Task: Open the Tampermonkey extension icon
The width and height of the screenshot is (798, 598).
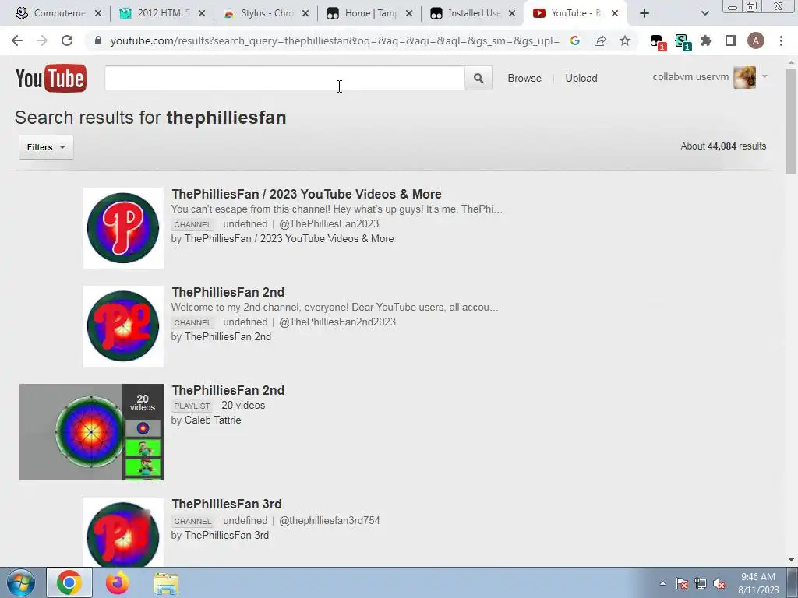Action: [657, 41]
